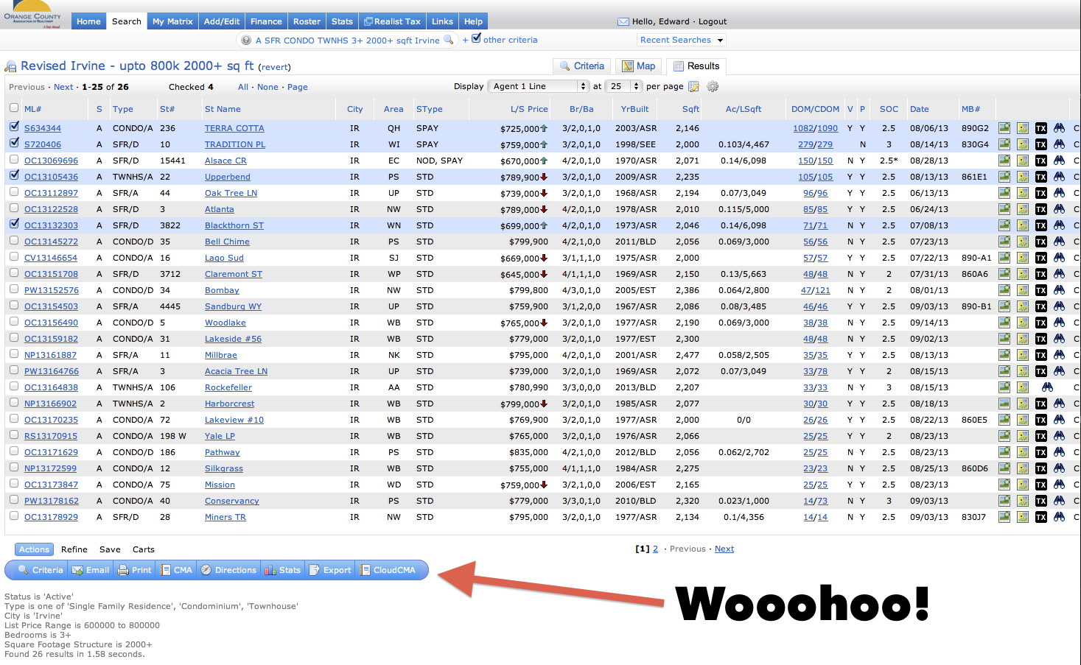Image resolution: width=1081 pixels, height=665 pixels.
Task: Open the Email action in the bottom toolbar
Action: click(x=90, y=569)
